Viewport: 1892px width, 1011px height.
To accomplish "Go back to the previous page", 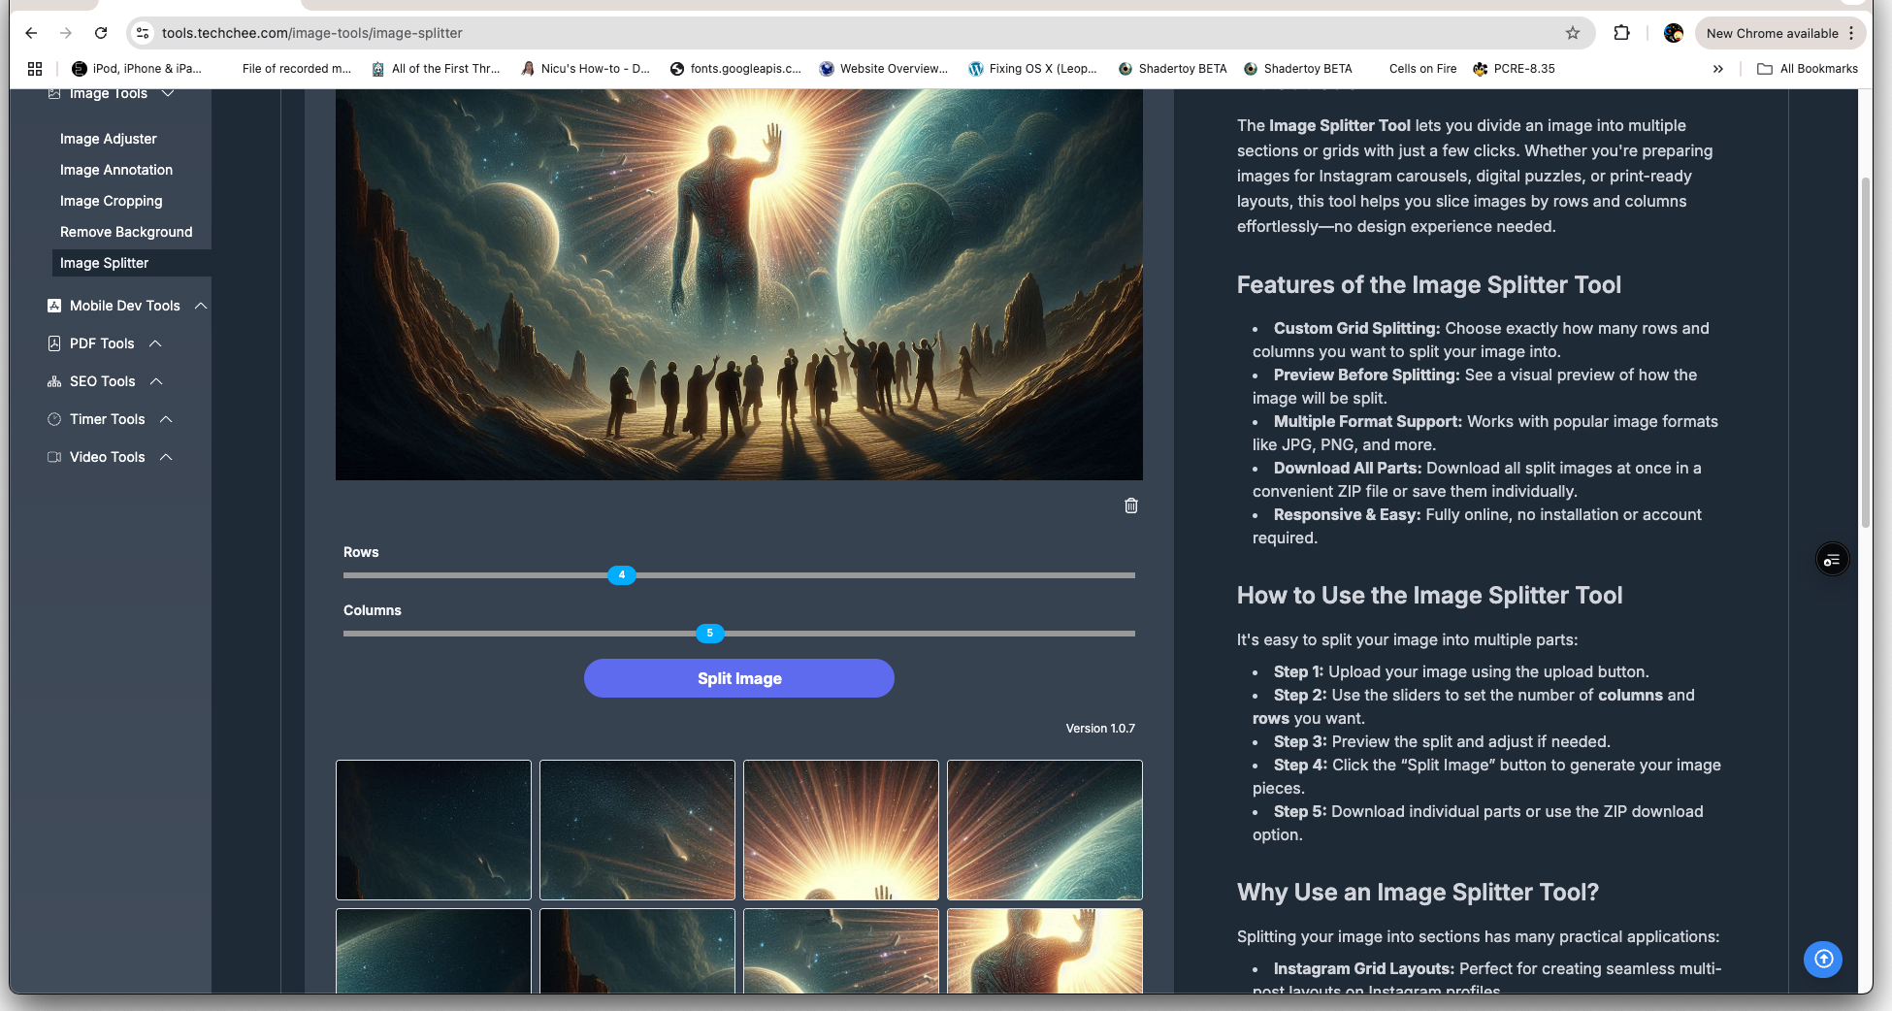I will click(x=31, y=33).
